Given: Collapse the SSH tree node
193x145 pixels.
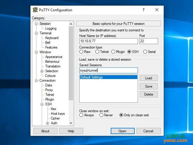Looking at the screenshot, I should tap(42, 104).
